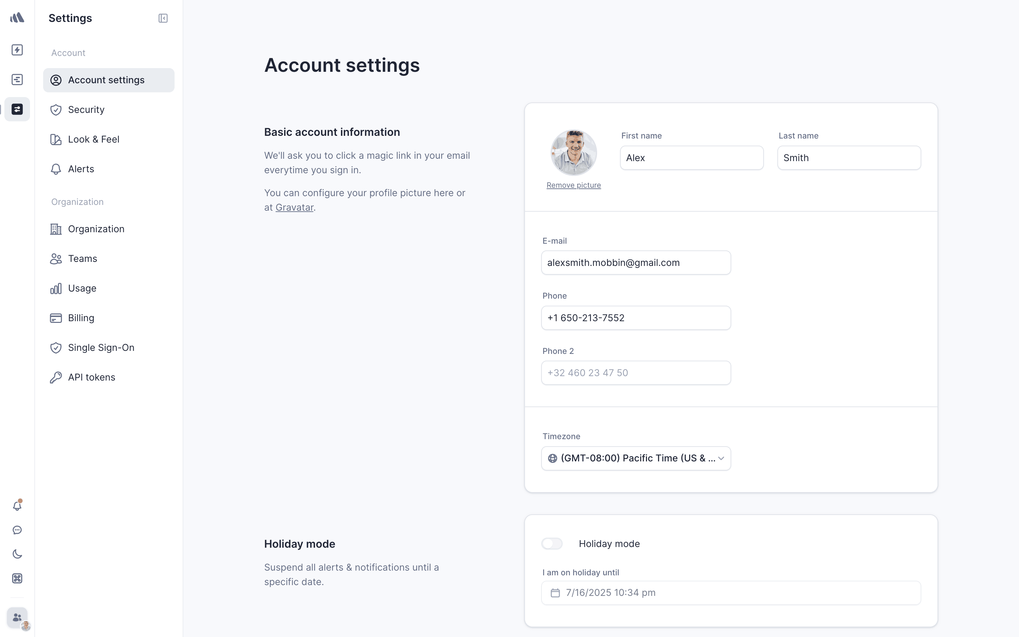
Task: Expand the Timezone dropdown
Action: [636, 458]
